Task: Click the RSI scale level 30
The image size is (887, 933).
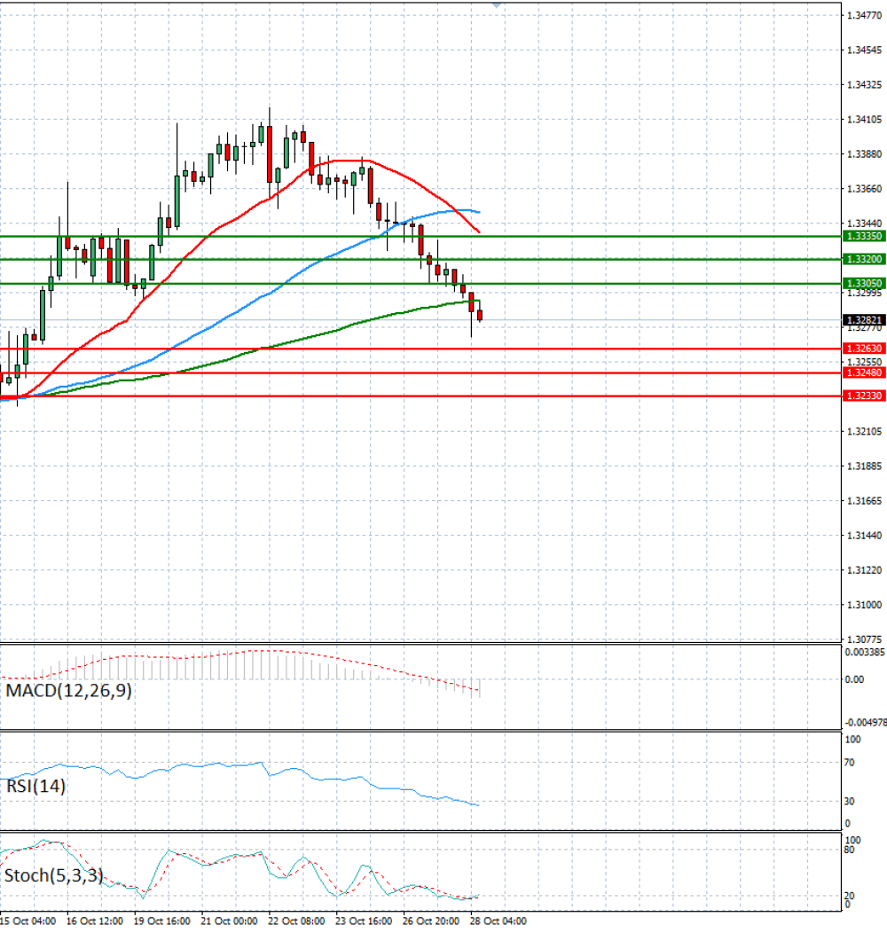Action: tap(850, 801)
